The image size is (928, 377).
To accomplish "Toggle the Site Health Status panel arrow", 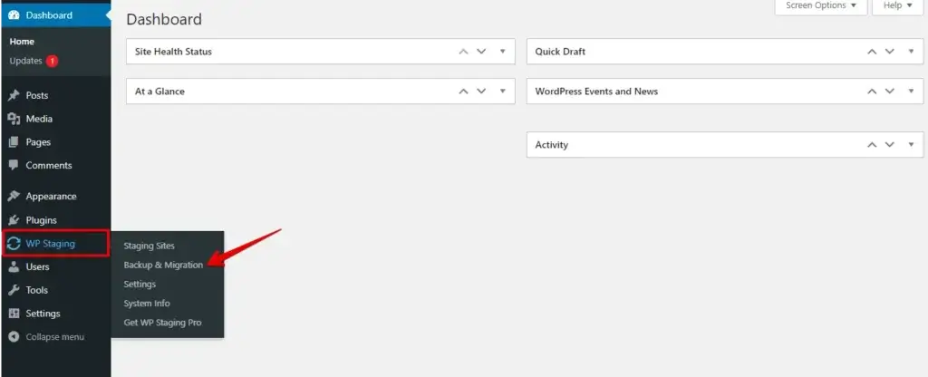I will (x=502, y=52).
